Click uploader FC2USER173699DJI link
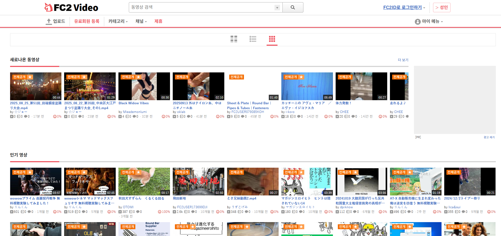This screenshot has height=236, width=501. (x=192, y=207)
